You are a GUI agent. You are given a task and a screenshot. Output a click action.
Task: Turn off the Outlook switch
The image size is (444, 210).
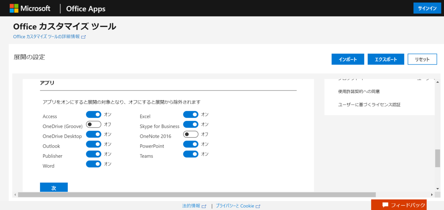94,144
